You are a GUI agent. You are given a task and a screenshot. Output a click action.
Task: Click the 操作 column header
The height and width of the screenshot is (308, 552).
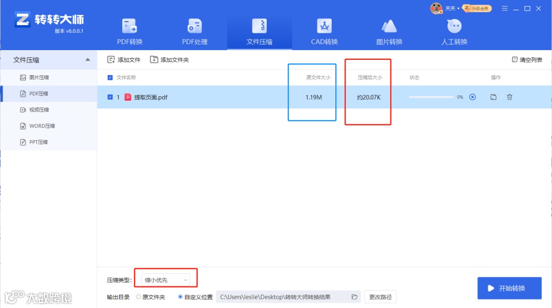[496, 78]
